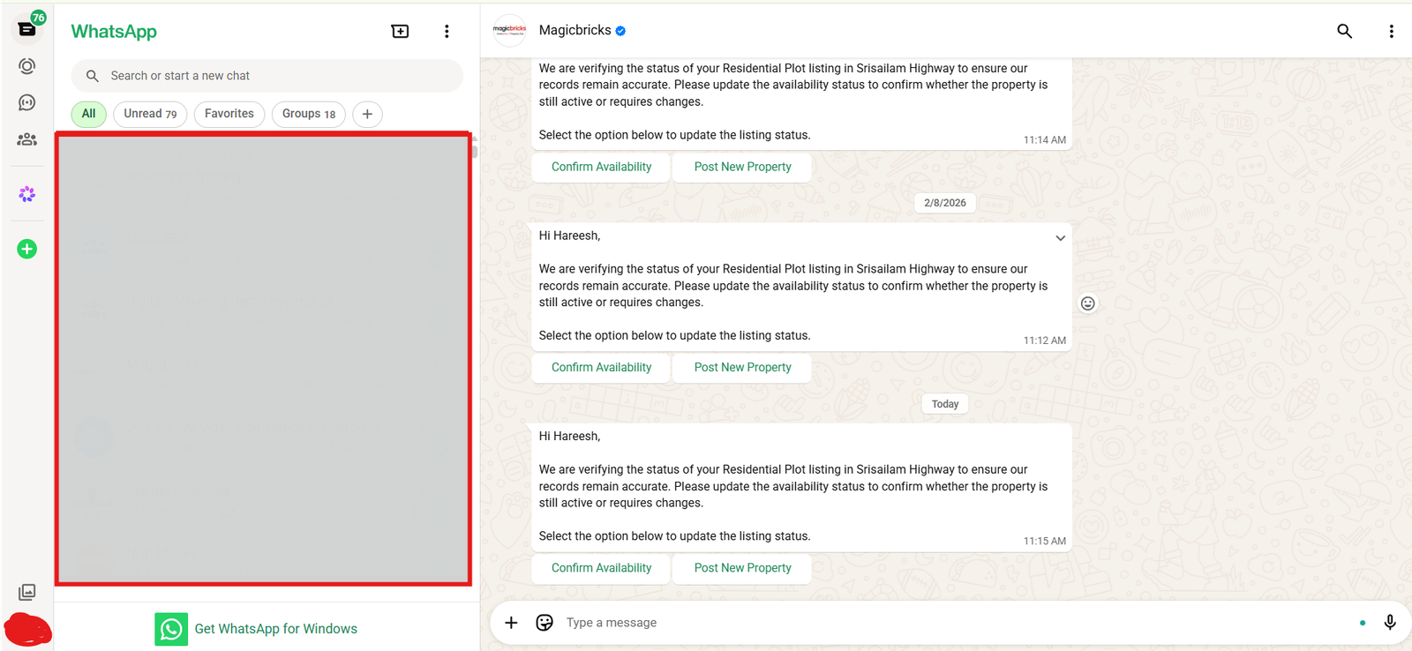Screen dimensions: 1412x651
Task: Click the Today date separator
Action: [945, 404]
